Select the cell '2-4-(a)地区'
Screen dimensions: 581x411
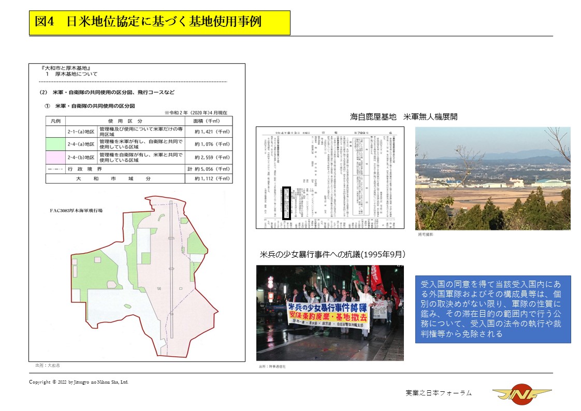point(81,144)
